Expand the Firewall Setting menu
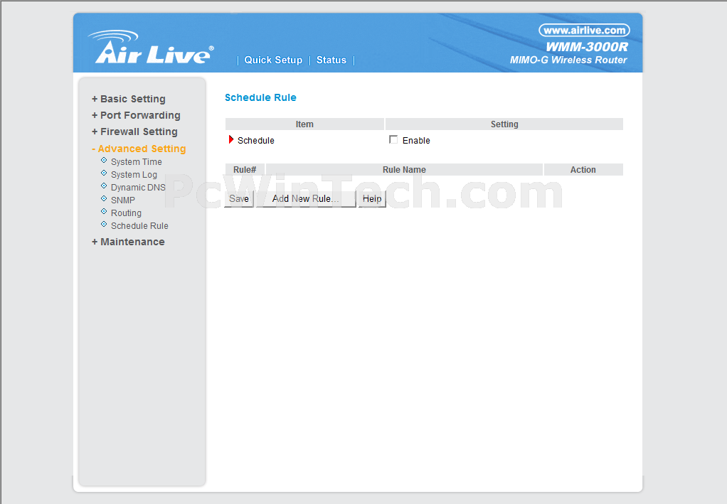This screenshot has width=727, height=504. (134, 132)
